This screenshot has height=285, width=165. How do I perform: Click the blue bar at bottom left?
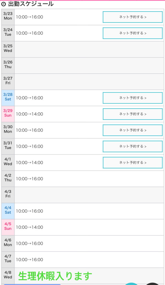32,284
